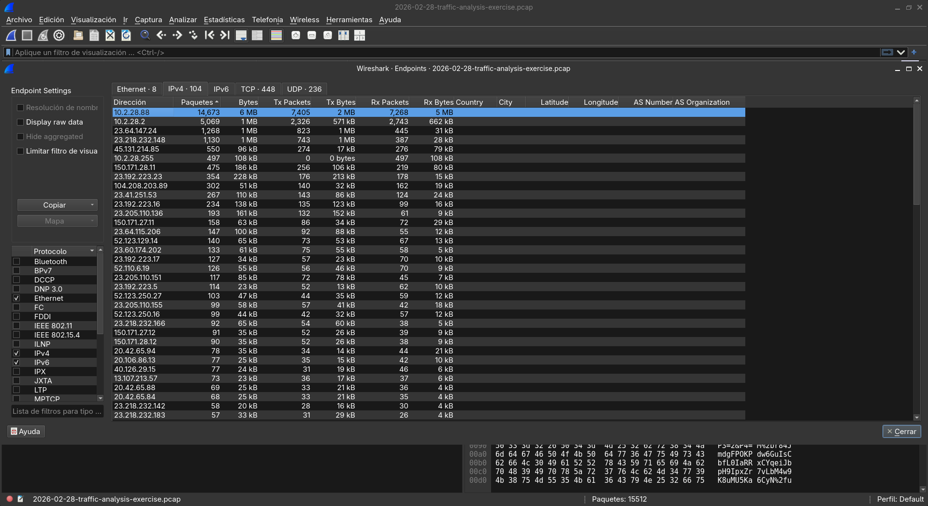Select the endpoint row 104.208.203.89

tap(429, 185)
